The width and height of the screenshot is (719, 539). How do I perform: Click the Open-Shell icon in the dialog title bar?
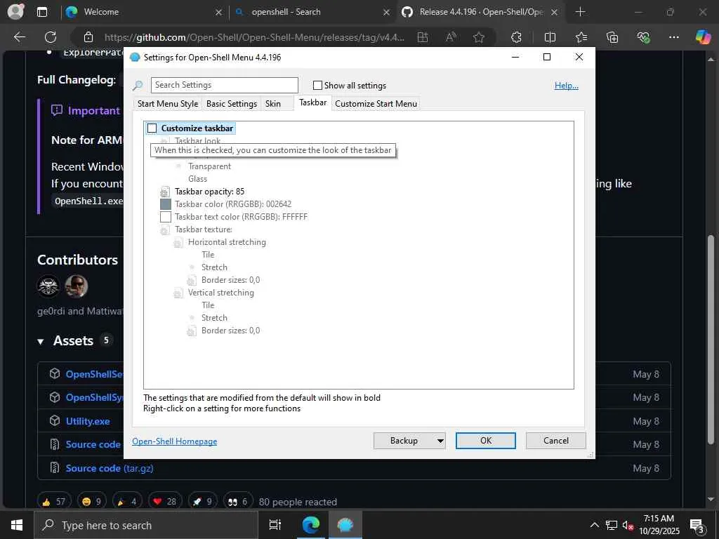135,58
